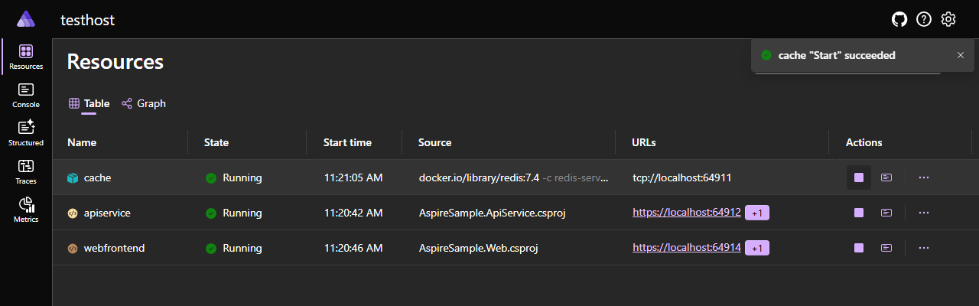This screenshot has width=979, height=306.
Task: Stop the apiservice resource
Action: (x=859, y=213)
